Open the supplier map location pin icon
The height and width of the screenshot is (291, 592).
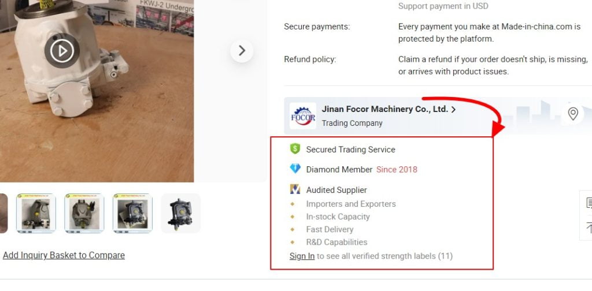pos(573,114)
